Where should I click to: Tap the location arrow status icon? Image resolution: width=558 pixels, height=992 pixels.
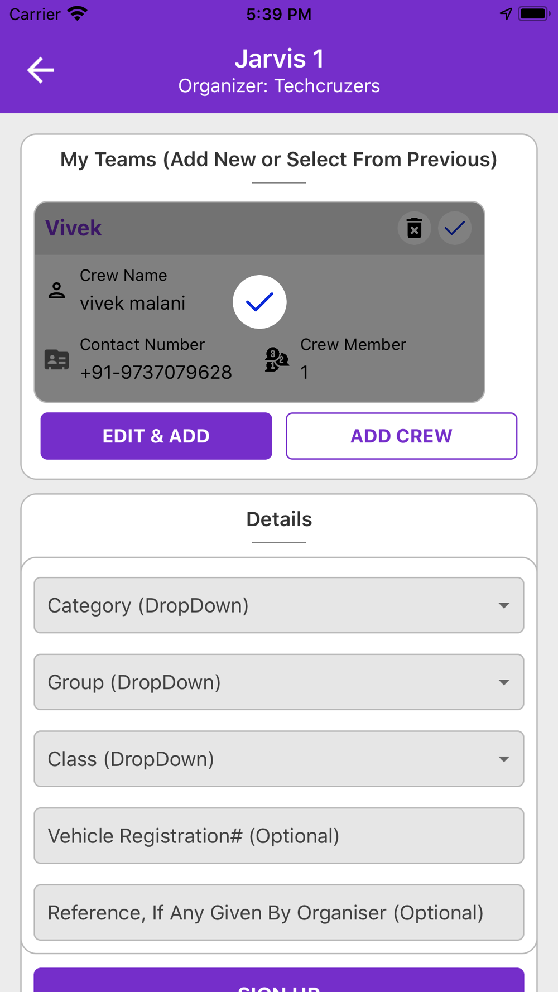coord(506,13)
